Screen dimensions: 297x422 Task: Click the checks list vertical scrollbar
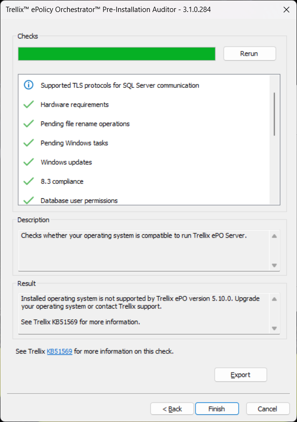(274, 114)
